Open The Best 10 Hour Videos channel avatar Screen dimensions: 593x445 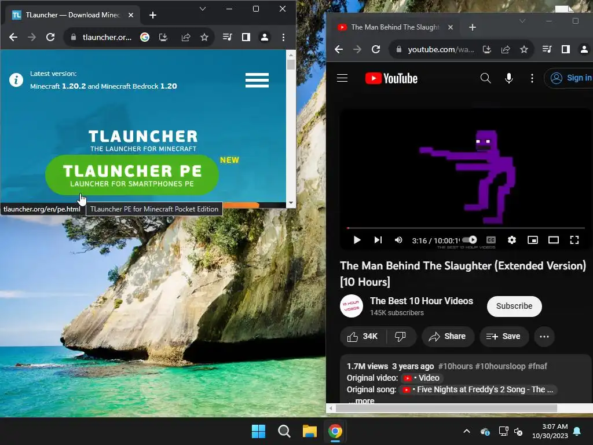click(352, 306)
